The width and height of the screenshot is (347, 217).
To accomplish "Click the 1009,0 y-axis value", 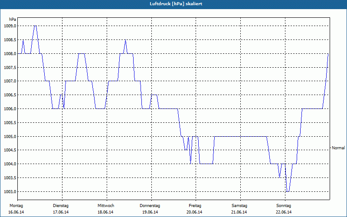I will (10, 26).
